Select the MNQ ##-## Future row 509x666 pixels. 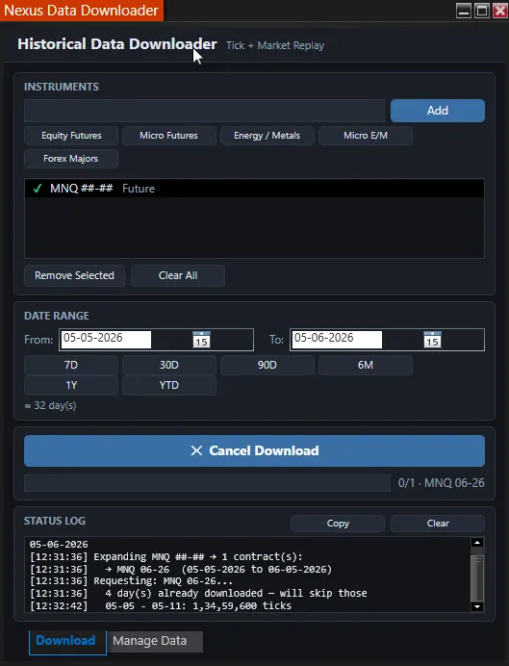[x=254, y=189]
